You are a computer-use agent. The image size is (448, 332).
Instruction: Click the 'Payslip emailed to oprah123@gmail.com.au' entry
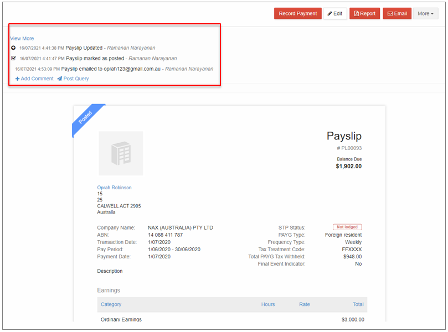click(x=111, y=69)
